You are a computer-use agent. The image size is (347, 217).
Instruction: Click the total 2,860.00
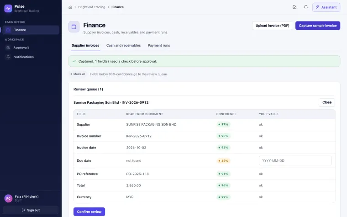click(x=133, y=185)
